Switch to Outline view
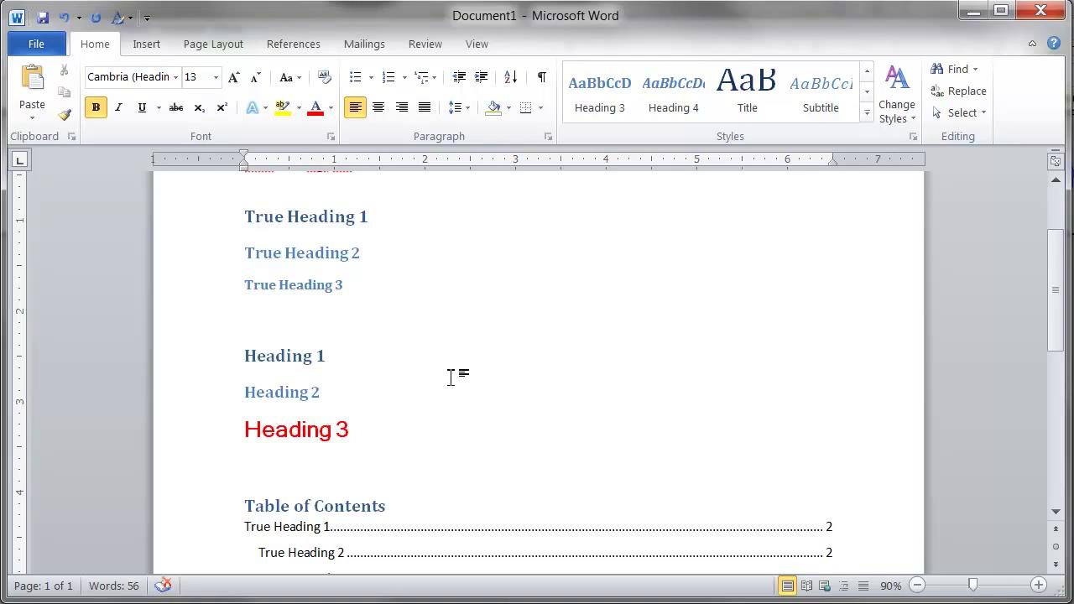 (843, 586)
